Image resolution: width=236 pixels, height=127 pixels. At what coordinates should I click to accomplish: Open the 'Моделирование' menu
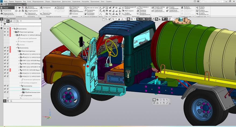[x=38, y=1]
